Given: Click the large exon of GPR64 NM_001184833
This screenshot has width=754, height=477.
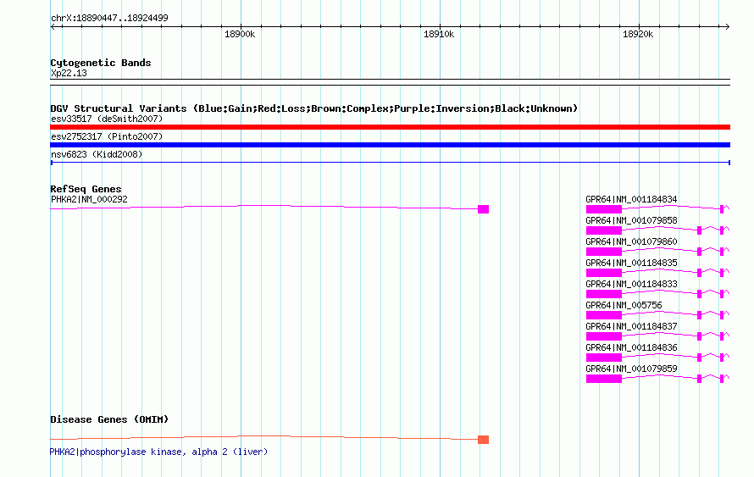Looking at the screenshot, I should coord(604,294).
